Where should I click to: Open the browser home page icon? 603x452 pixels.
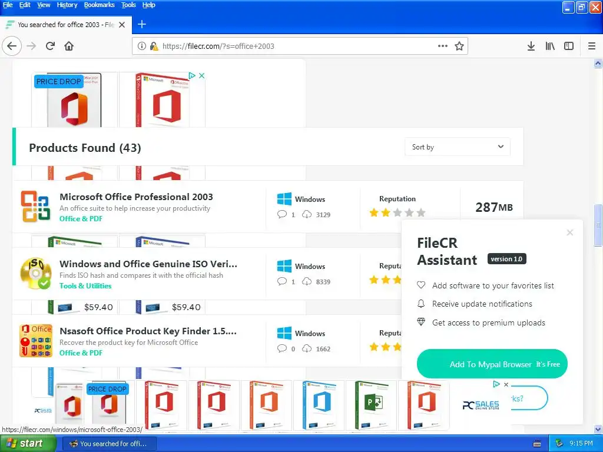pyautogui.click(x=69, y=46)
